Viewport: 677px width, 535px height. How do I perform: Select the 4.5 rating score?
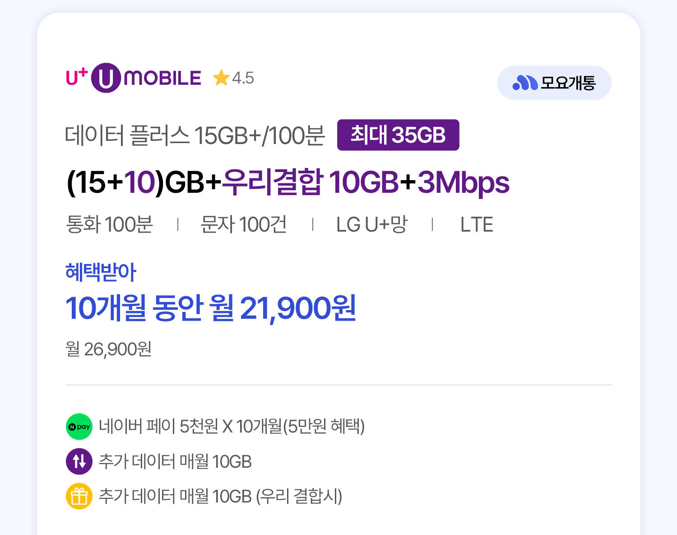point(243,78)
